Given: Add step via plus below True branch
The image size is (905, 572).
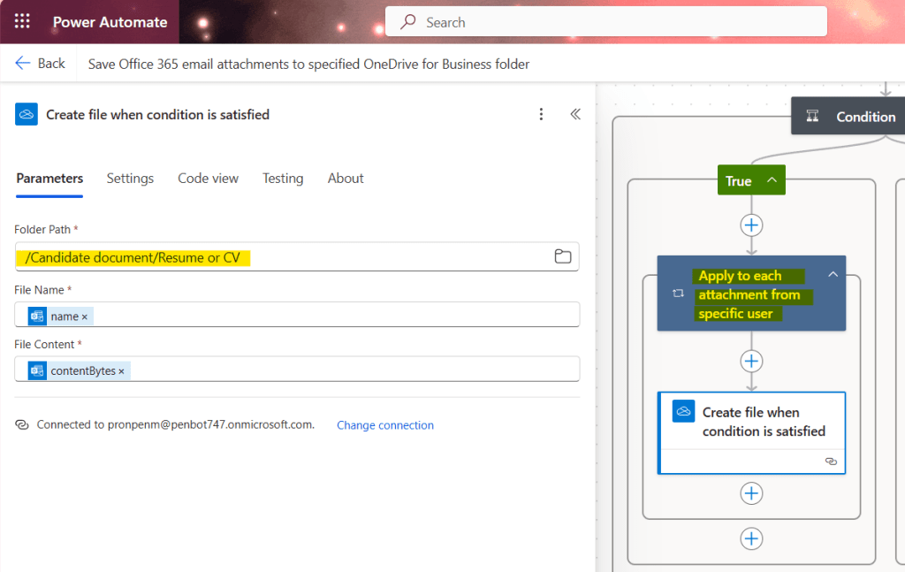Looking at the screenshot, I should pyautogui.click(x=751, y=225).
